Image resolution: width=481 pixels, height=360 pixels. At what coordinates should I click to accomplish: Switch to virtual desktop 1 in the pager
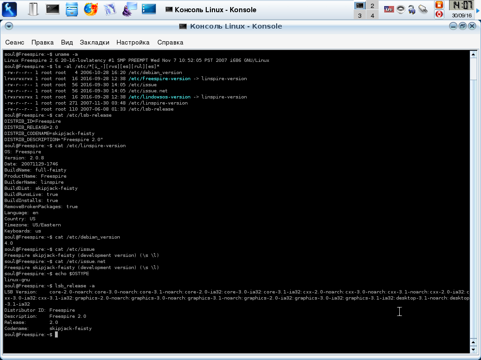(x=359, y=6)
